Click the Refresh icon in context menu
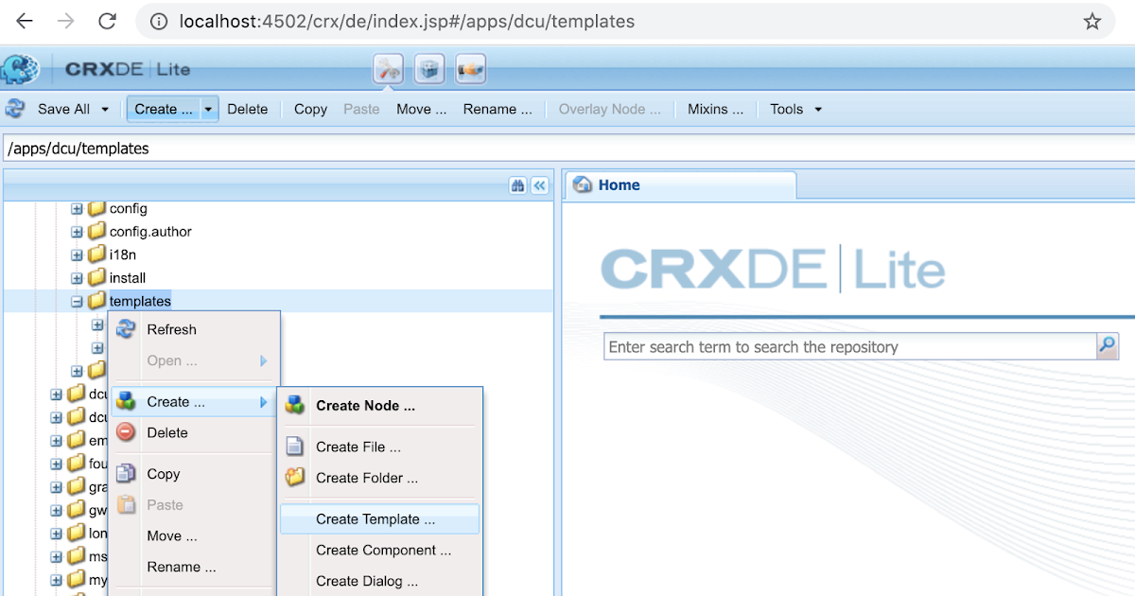Image resolution: width=1135 pixels, height=596 pixels. coord(125,329)
